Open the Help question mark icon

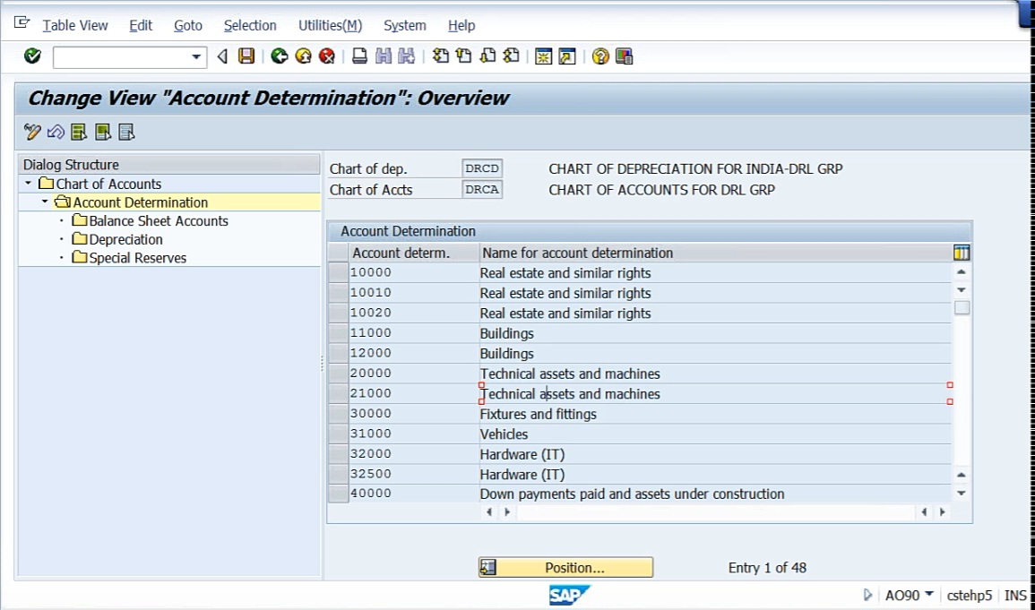tap(600, 56)
